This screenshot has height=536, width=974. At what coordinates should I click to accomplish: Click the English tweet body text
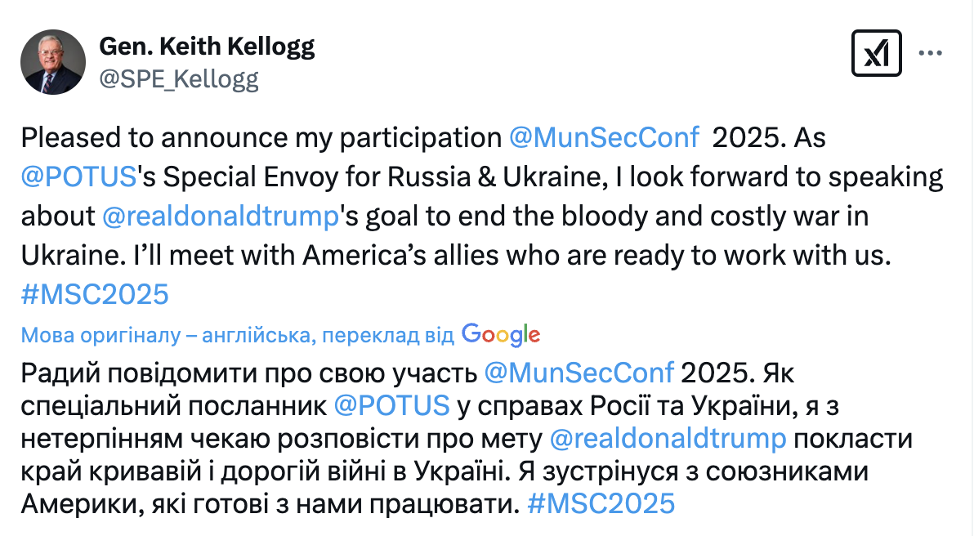tap(409, 256)
